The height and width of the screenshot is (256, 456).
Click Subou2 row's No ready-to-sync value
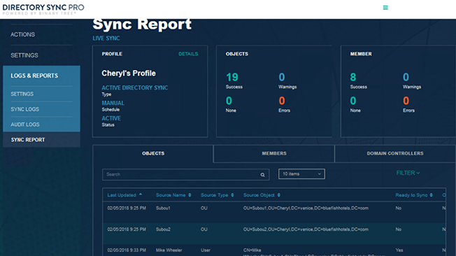[399, 229]
